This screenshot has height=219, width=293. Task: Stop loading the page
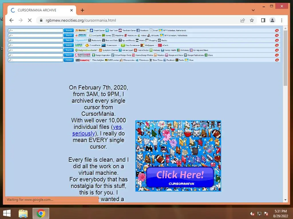(x=30, y=20)
